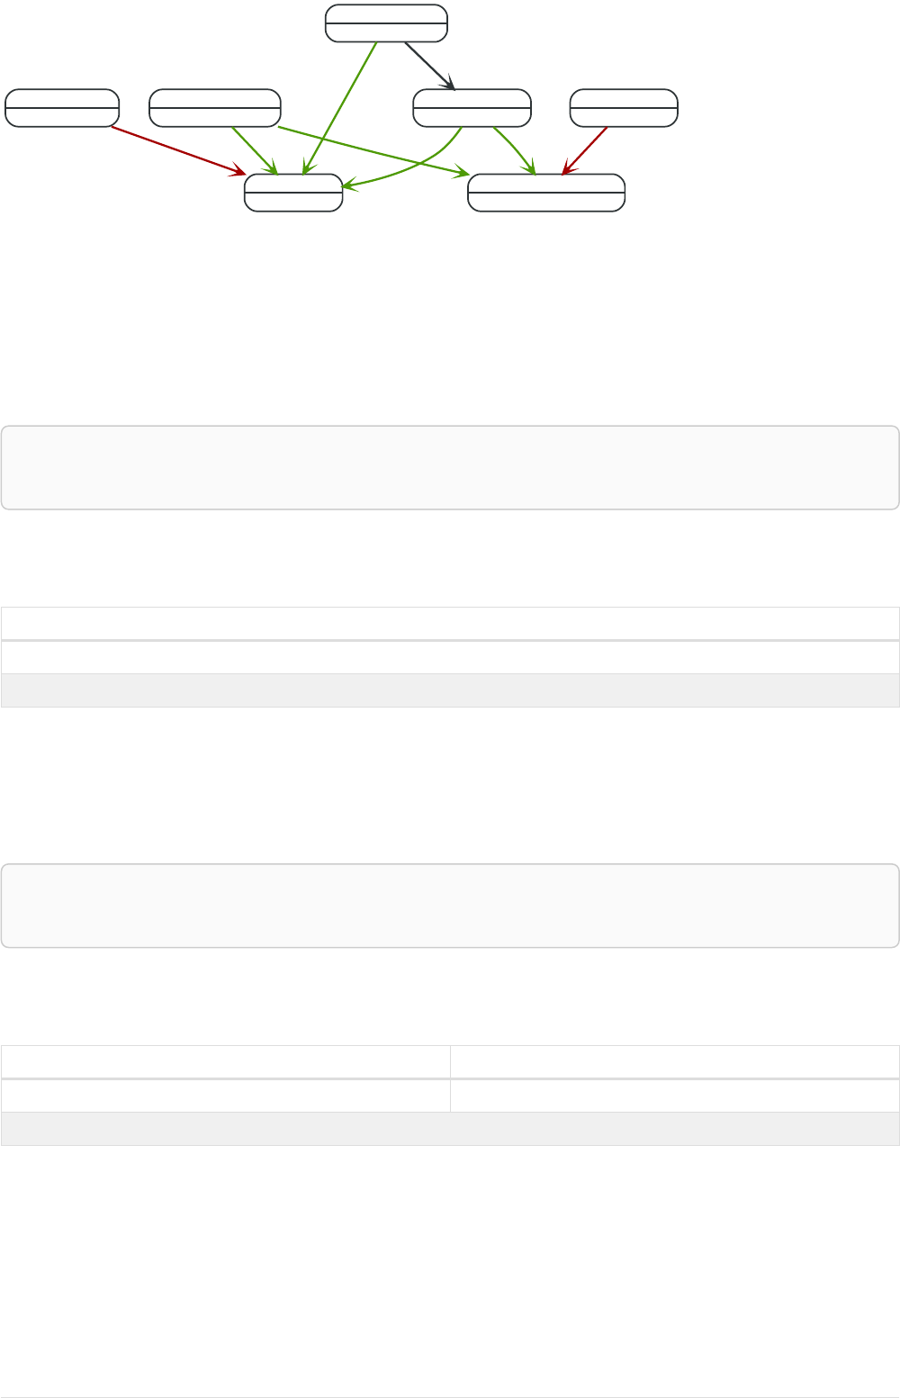Click the right header cell of the two-column table

(x=674, y=1061)
